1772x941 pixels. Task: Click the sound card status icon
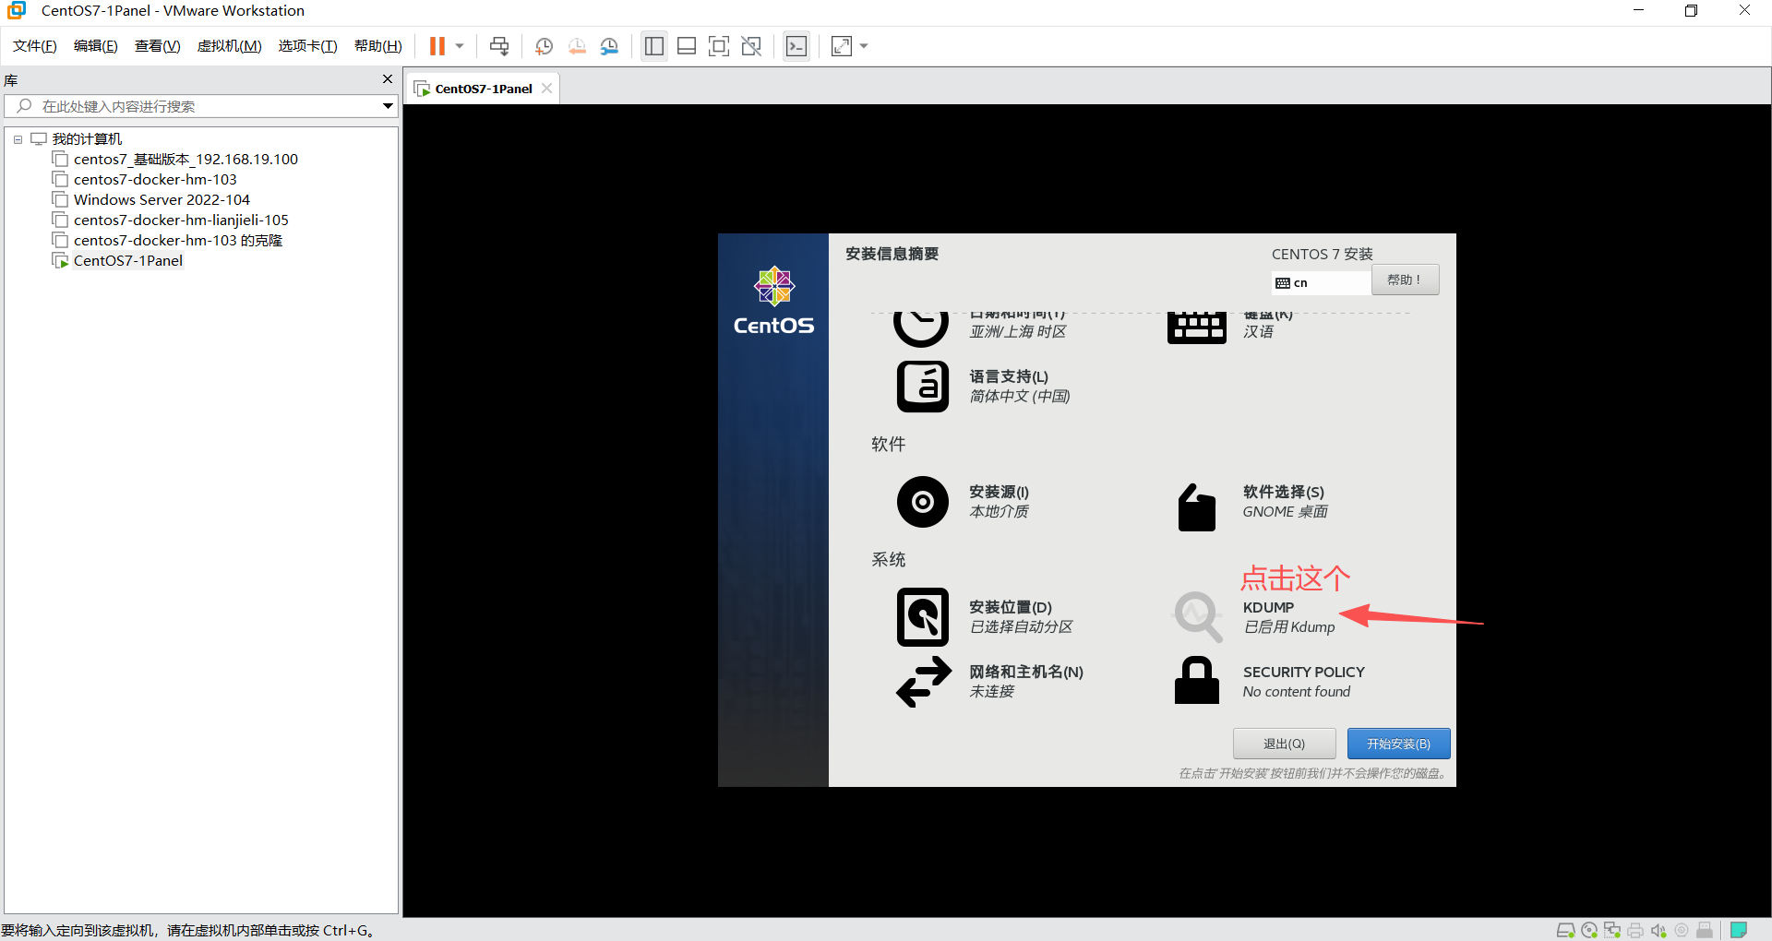click(1658, 930)
